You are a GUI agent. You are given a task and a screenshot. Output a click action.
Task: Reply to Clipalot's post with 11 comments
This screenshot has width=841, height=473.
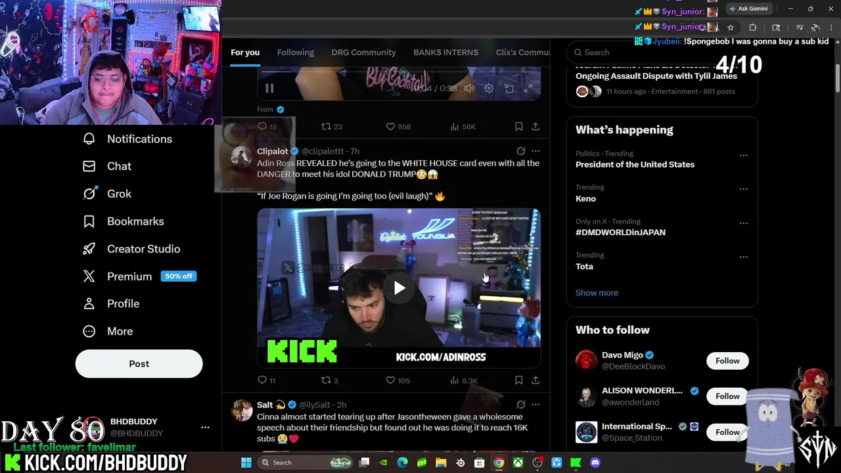pos(266,380)
